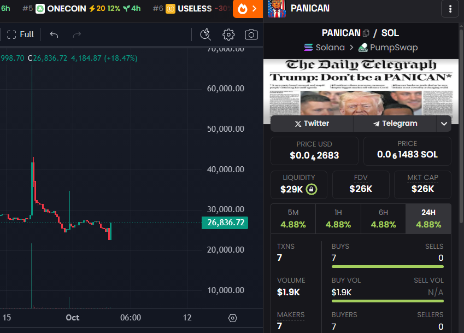
Task: Click the Telegram paper plane icon
Action: point(376,124)
